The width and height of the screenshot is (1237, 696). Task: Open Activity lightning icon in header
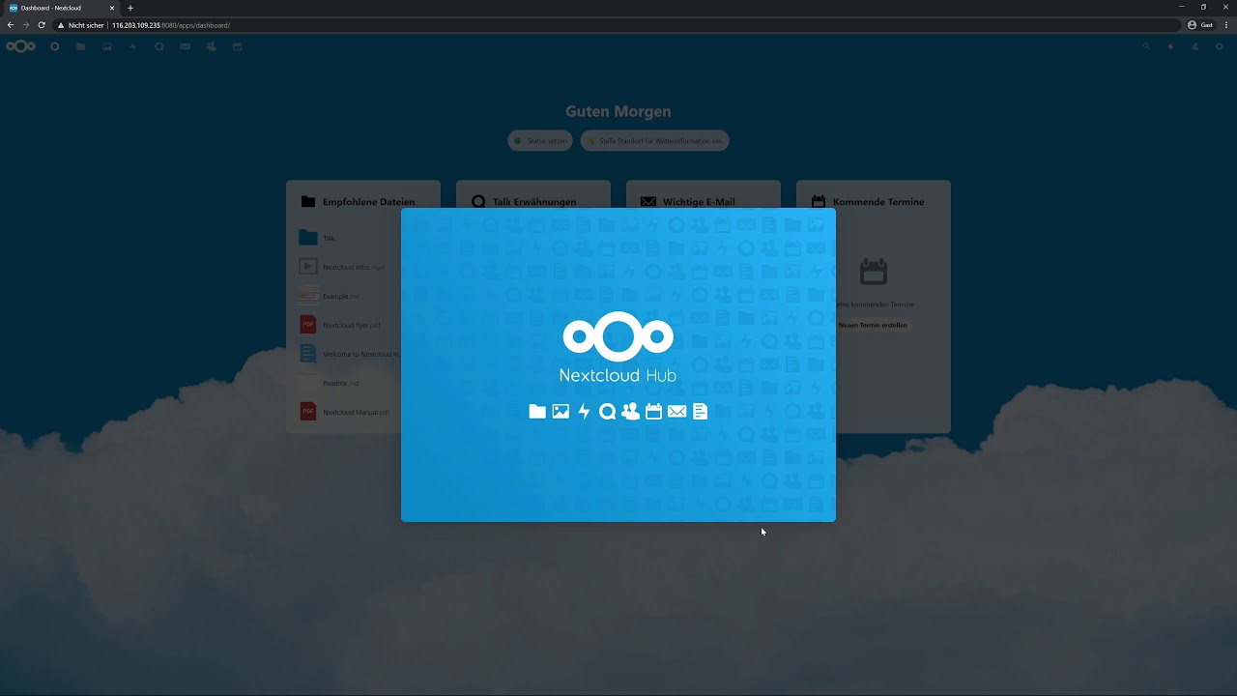point(132,46)
